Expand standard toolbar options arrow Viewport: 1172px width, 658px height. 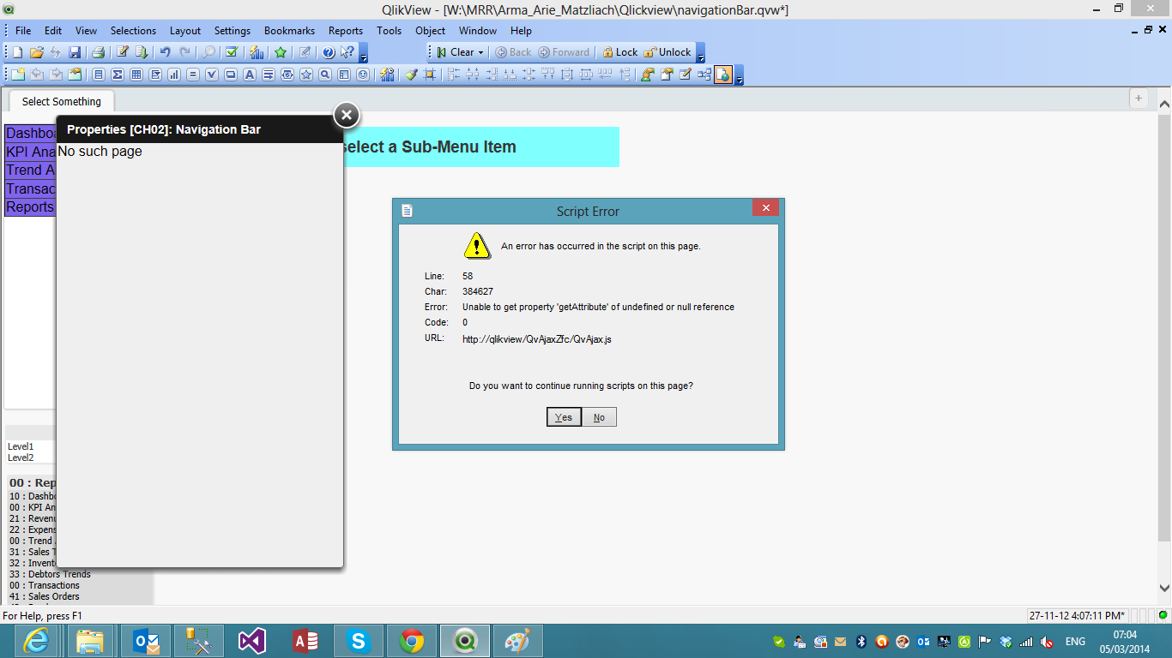(364, 52)
